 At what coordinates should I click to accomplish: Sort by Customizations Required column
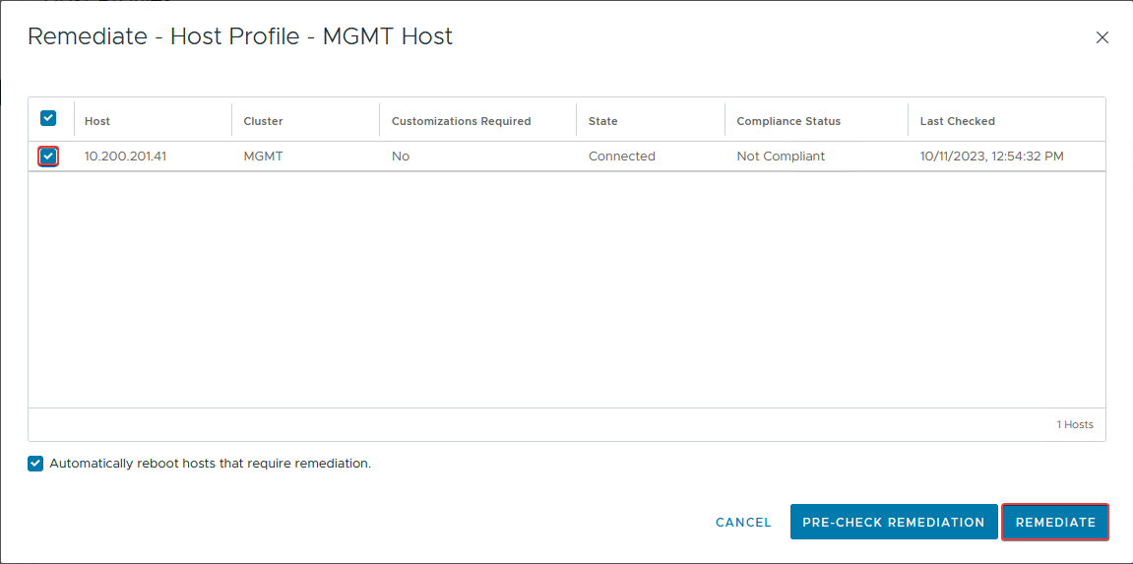click(461, 121)
